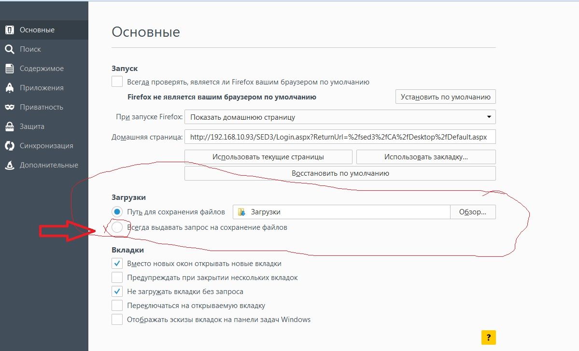The image size is (579, 351).
Task: Click the Security (Защита) lock icon
Action: coord(9,126)
